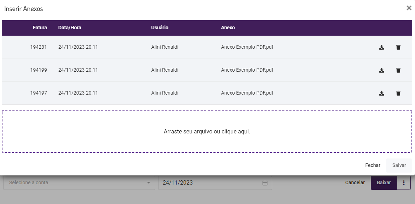Viewport: 415px width, 204px height.
Task: Open the three-dot menu beside Baixar
Action: [x=404, y=183]
